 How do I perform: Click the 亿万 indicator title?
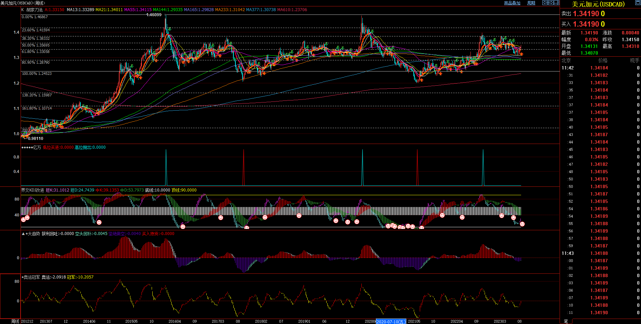(x=37, y=147)
